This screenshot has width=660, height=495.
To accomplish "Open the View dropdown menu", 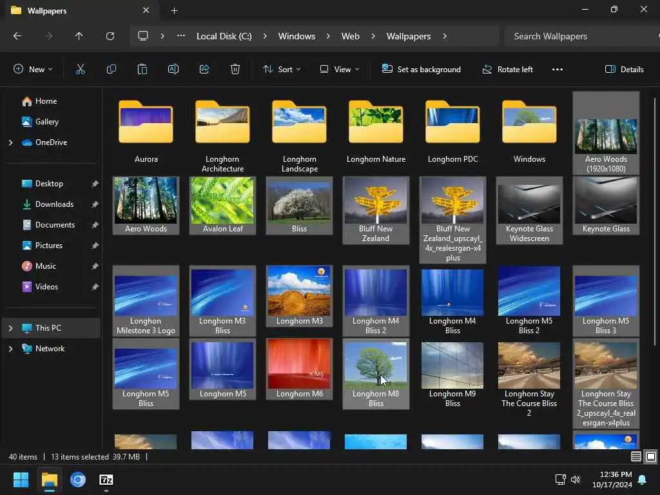I will click(x=340, y=70).
